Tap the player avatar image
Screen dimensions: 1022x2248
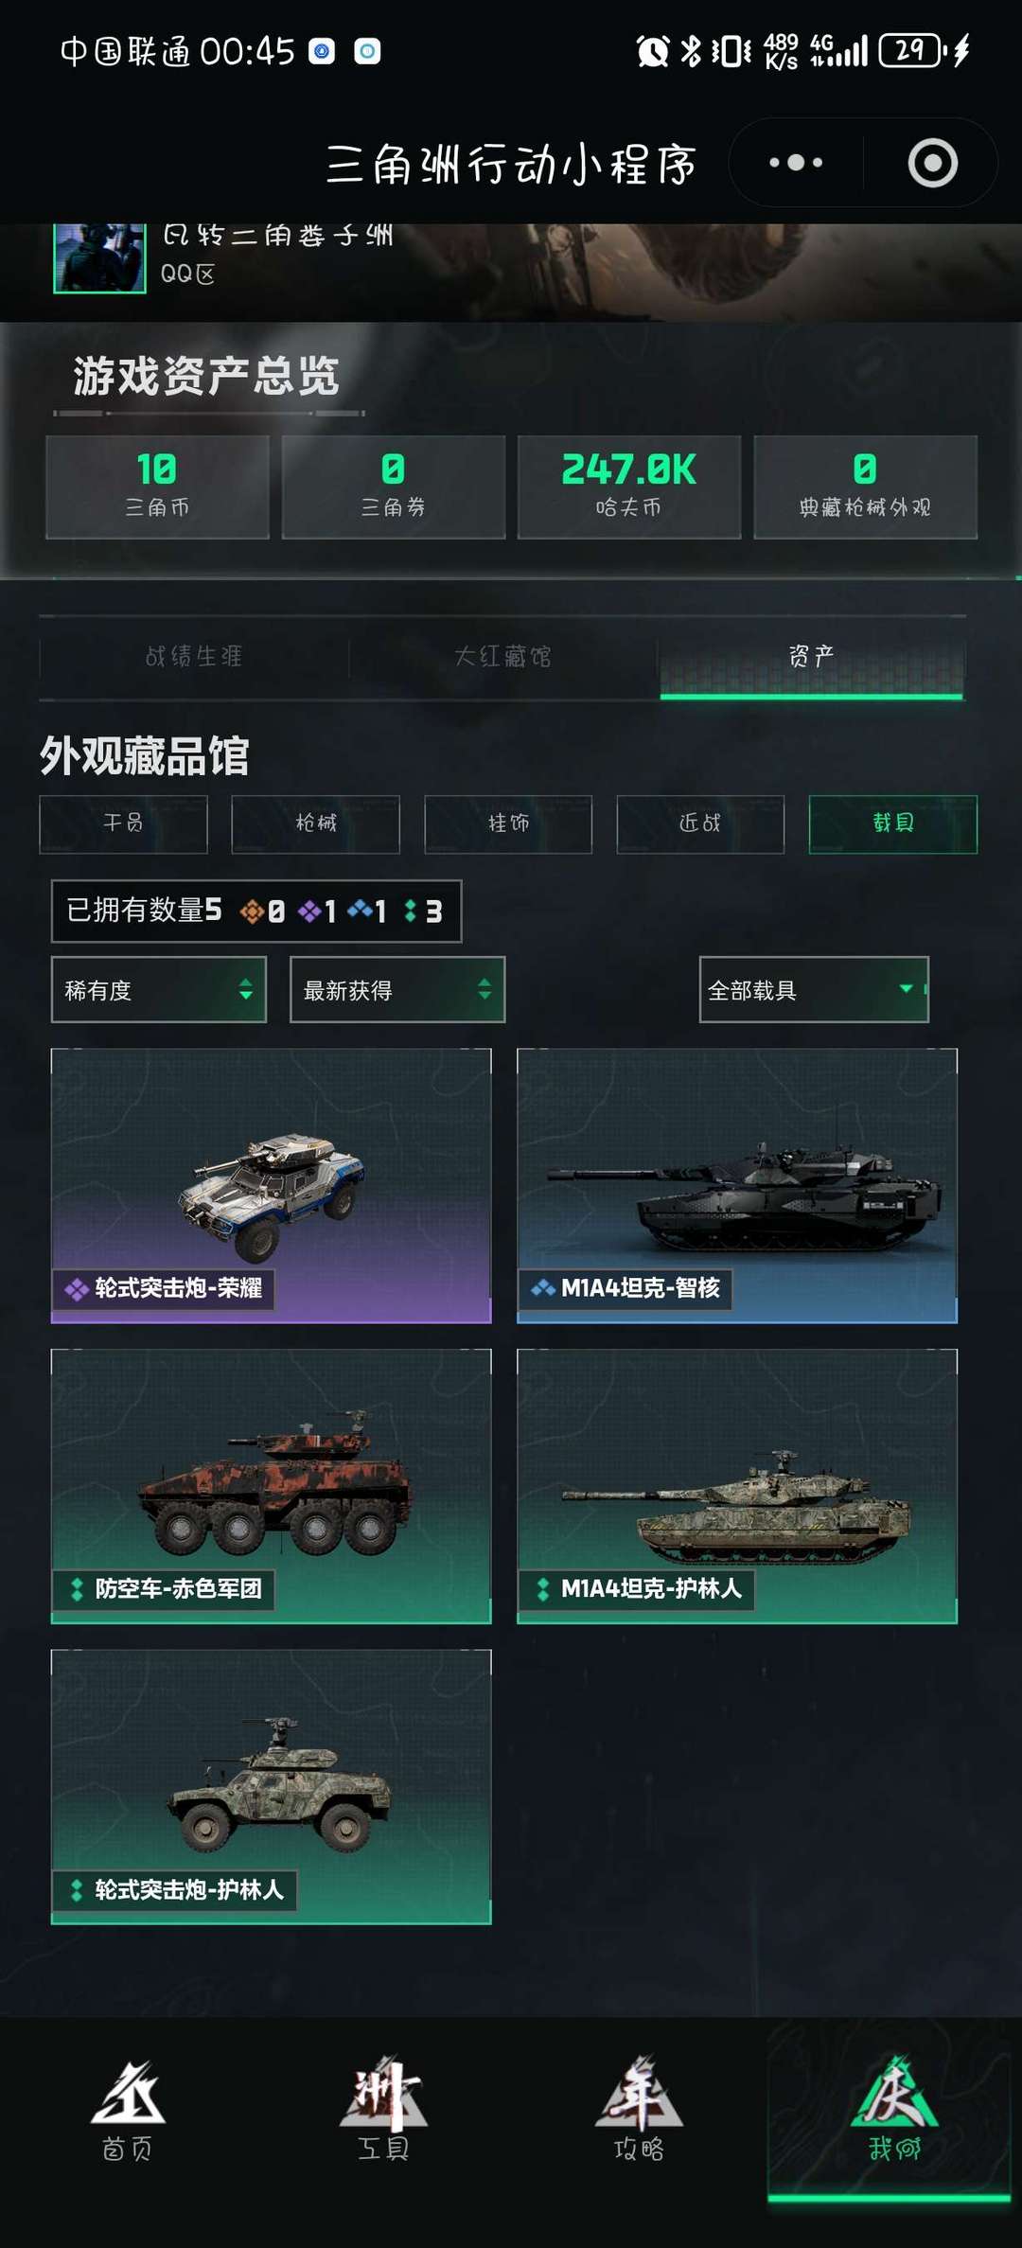[x=99, y=258]
